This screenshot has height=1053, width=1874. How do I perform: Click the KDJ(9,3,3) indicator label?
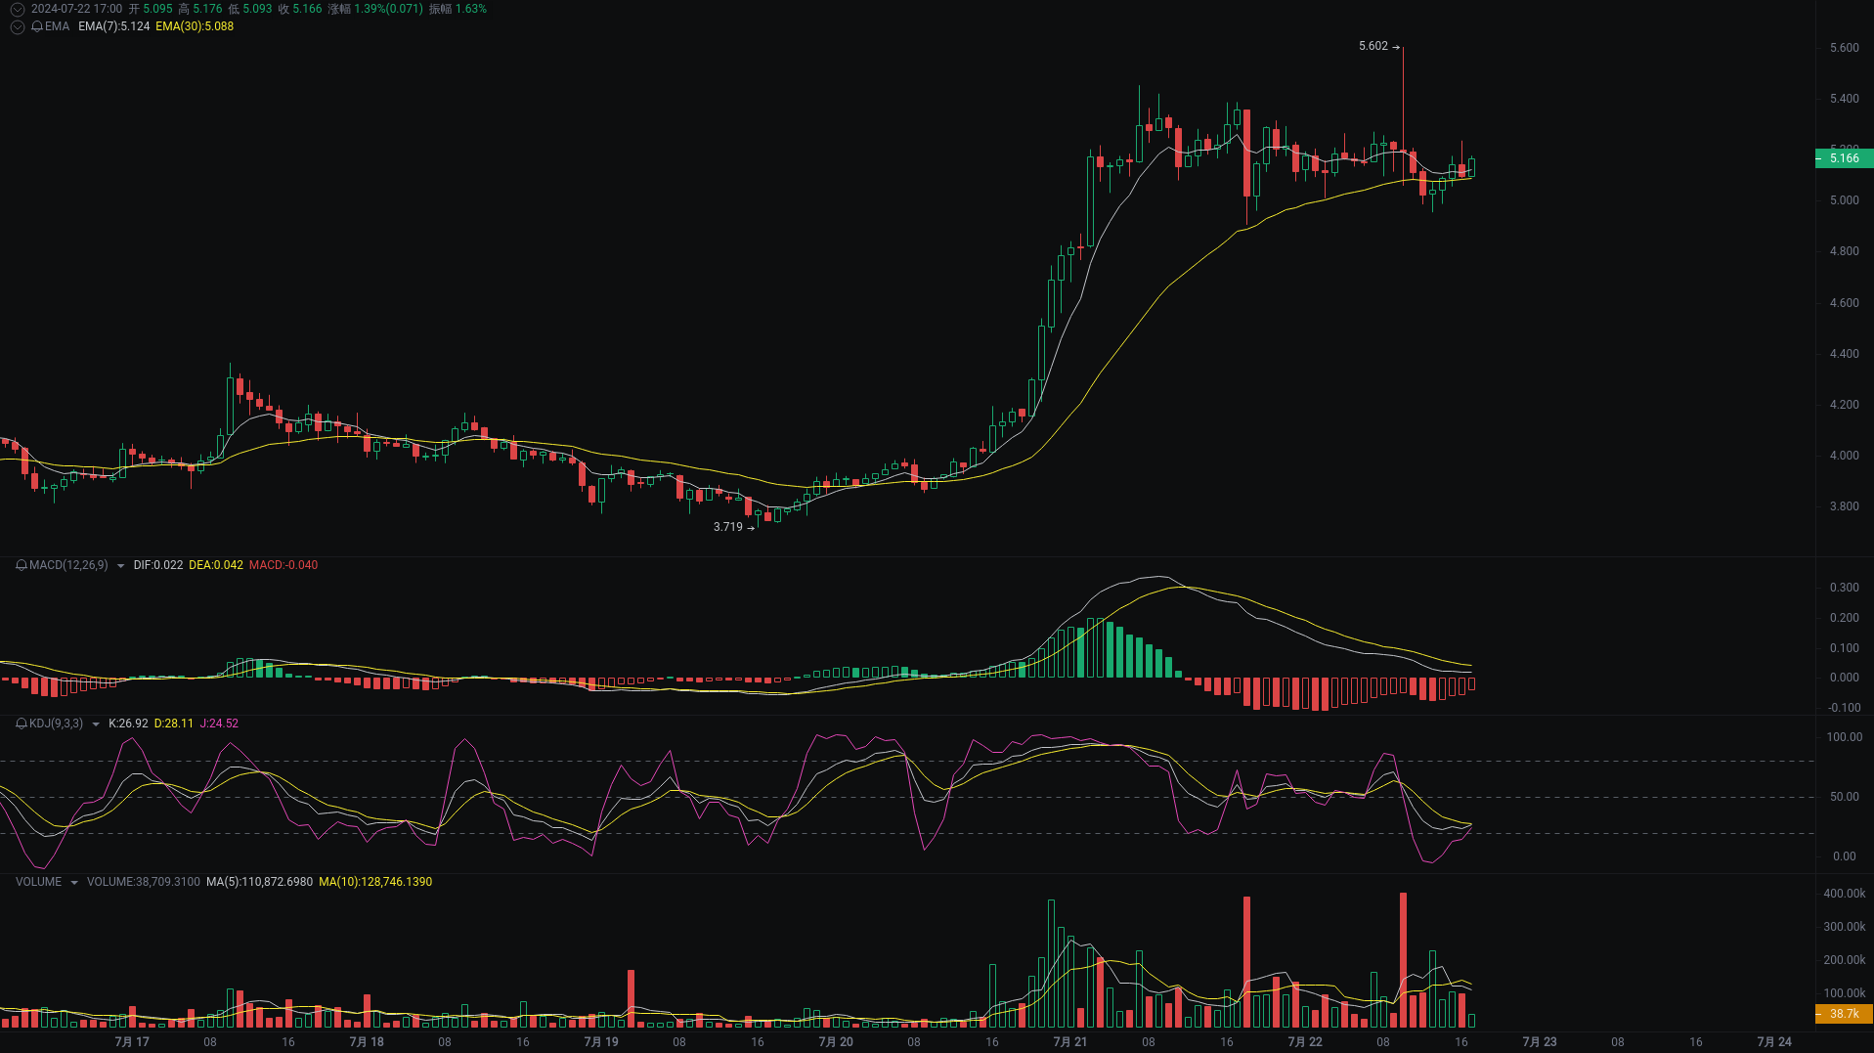(x=56, y=724)
